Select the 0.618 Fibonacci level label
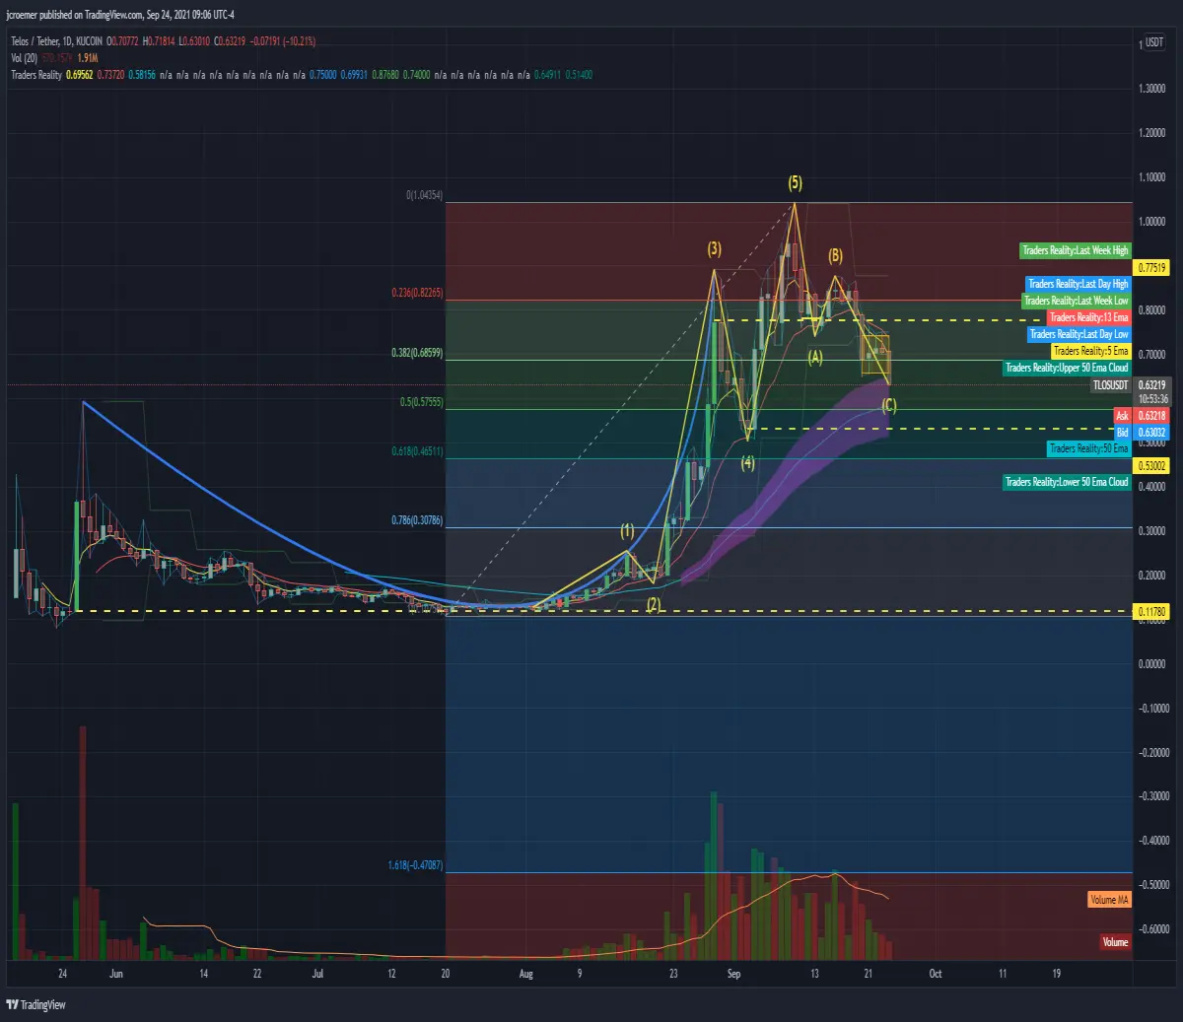Image resolution: width=1183 pixels, height=1022 pixels. (x=417, y=451)
